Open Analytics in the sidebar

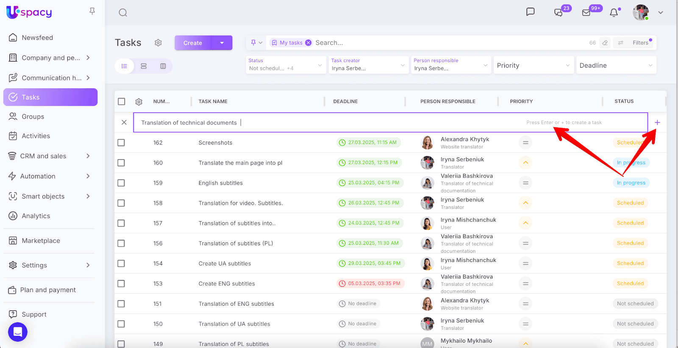(x=36, y=216)
